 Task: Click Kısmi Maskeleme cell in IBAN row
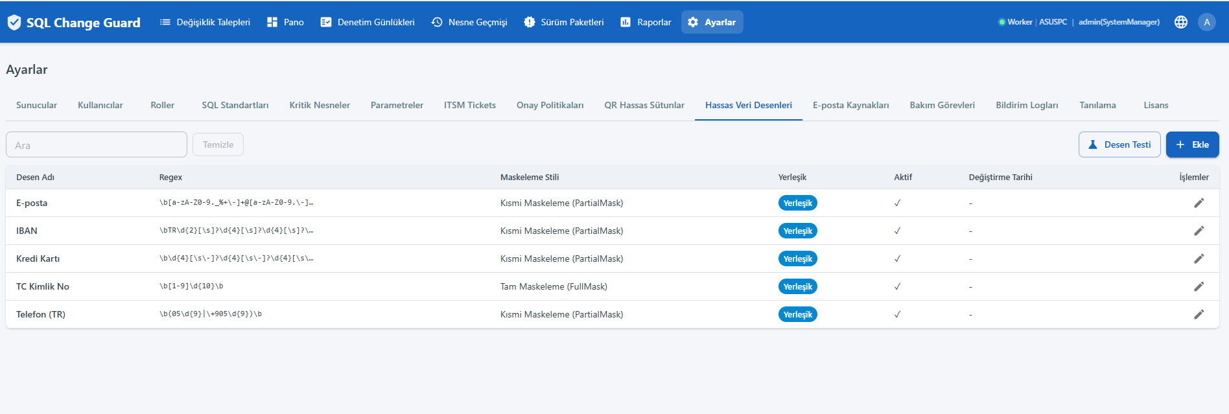pos(561,231)
